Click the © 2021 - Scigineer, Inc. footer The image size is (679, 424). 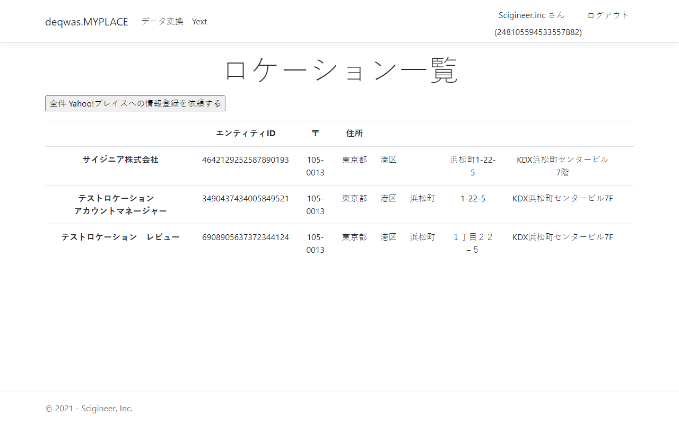(89, 408)
